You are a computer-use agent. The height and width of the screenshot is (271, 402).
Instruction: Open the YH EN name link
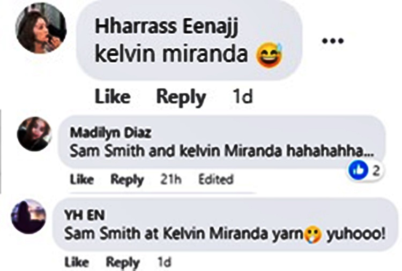[85, 215]
